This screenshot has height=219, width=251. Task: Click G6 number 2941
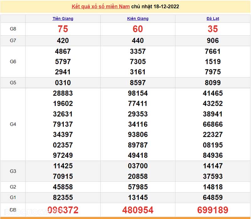click(x=63, y=72)
